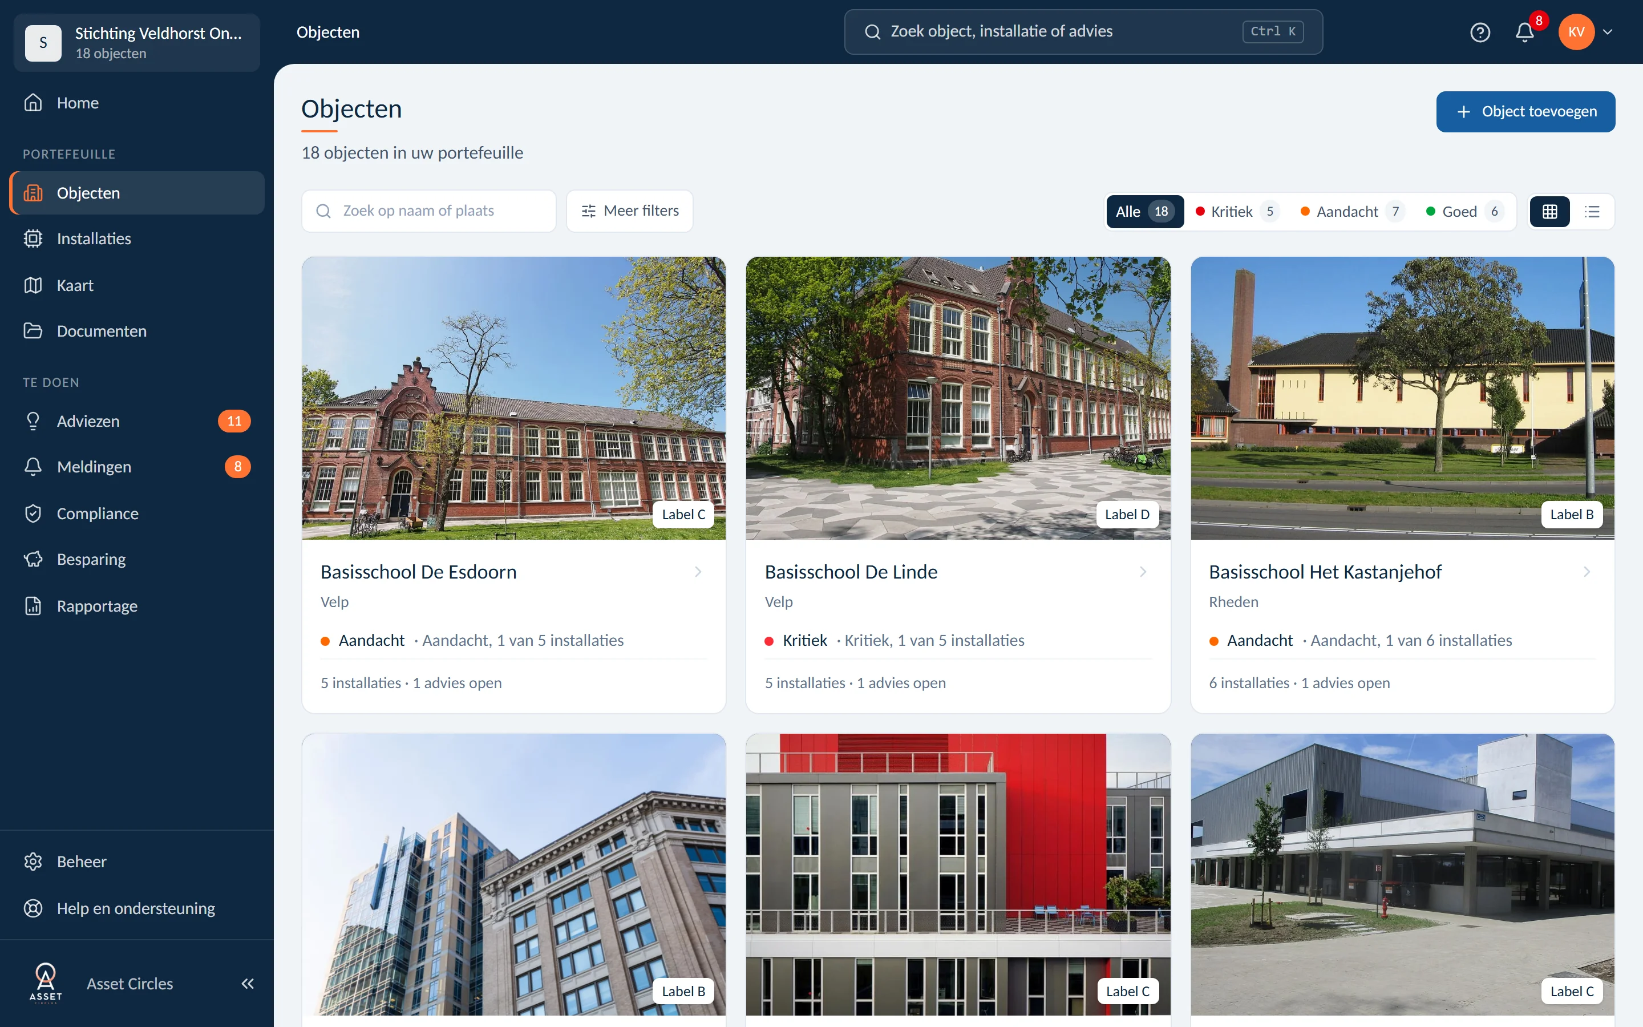This screenshot has width=1643, height=1027.
Task: Open the Stichting Veldhorst organization switcher
Action: 136,43
